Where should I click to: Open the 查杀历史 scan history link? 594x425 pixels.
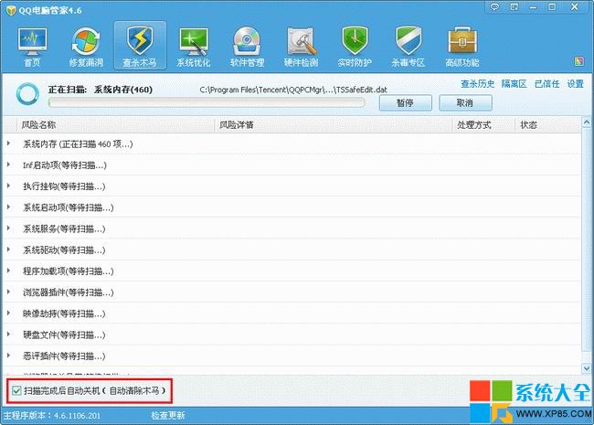477,84
